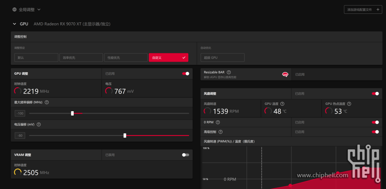Toggle the 0 RPM switch

(375, 122)
